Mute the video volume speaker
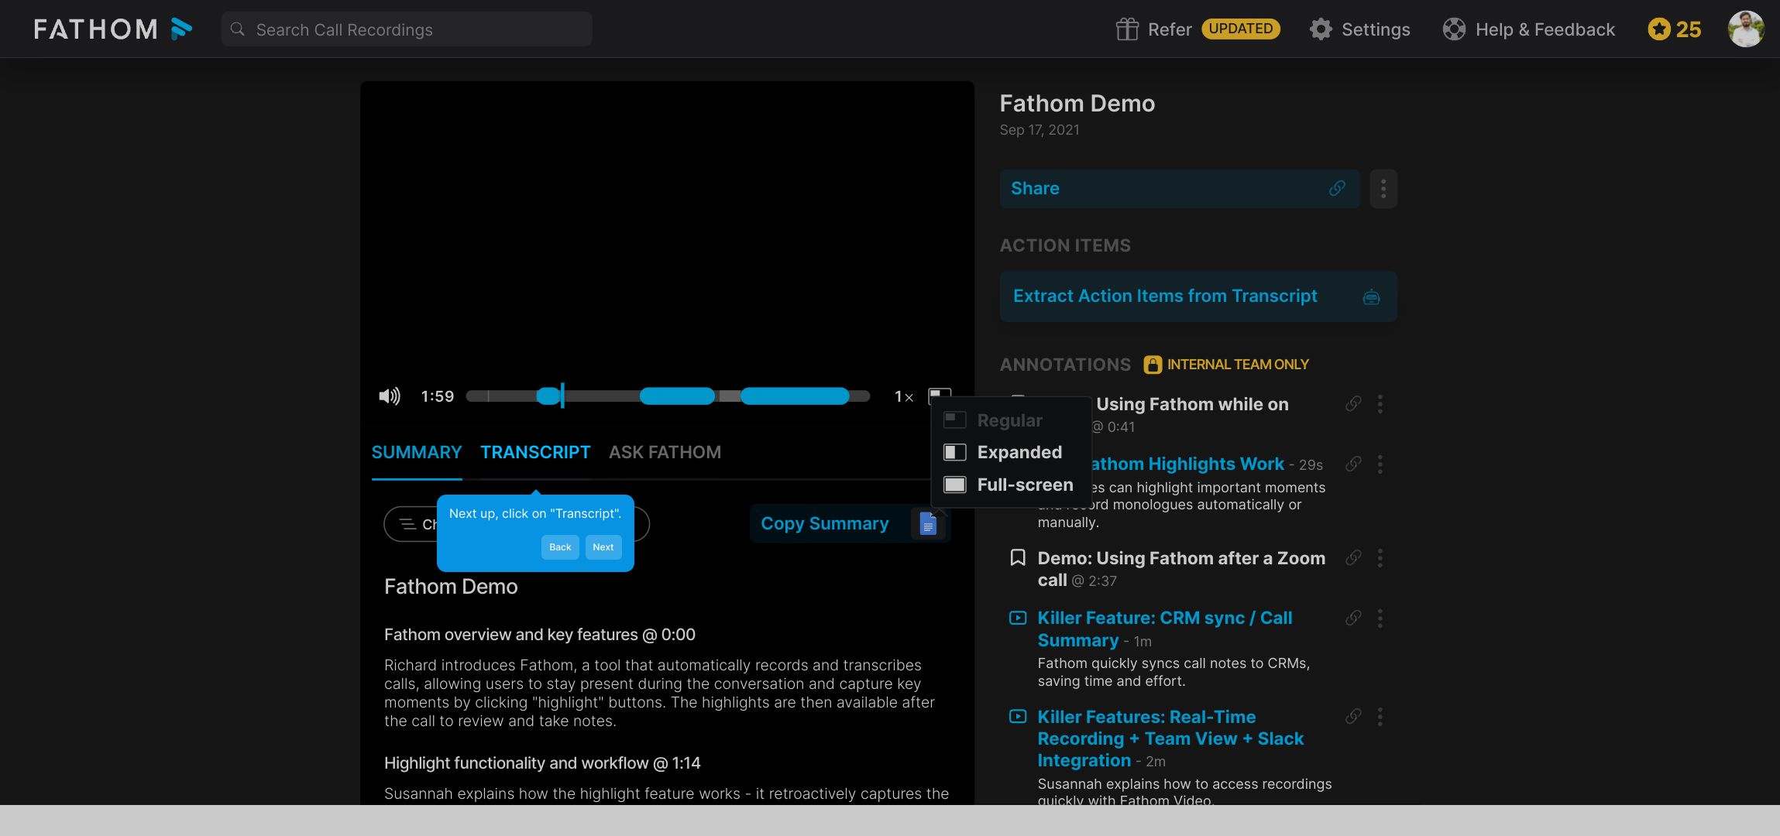Image resolution: width=1780 pixels, height=836 pixels. 389,396
